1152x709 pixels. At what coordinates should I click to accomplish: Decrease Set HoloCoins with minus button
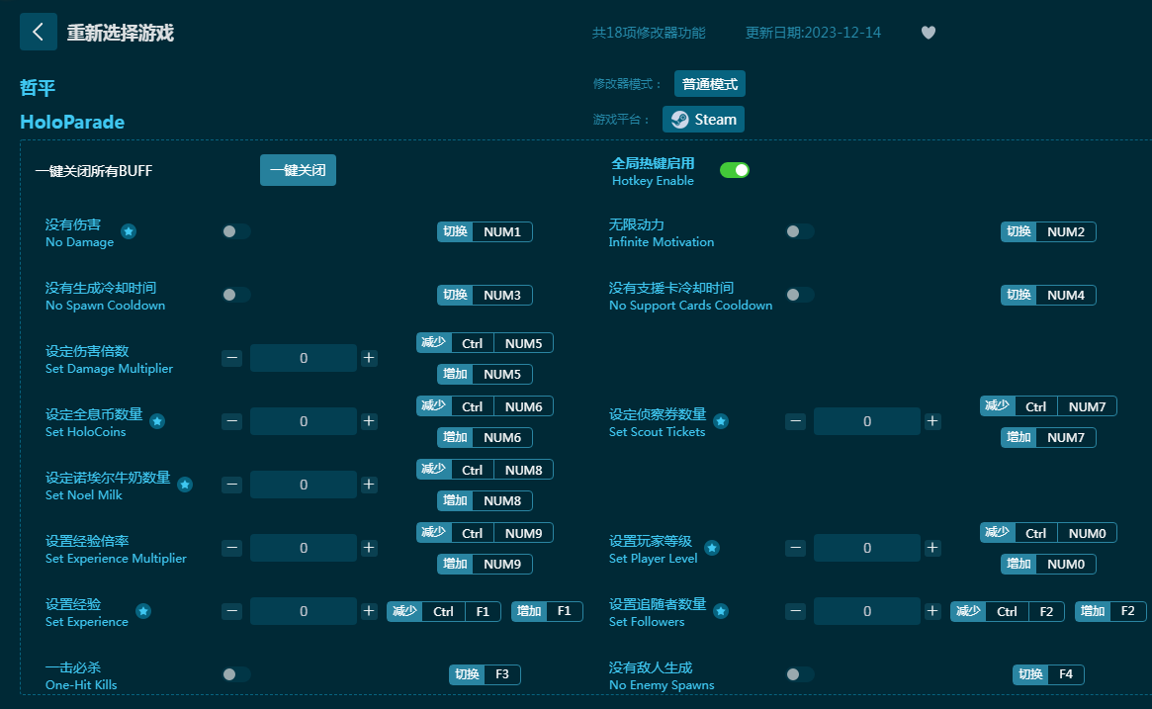point(232,421)
